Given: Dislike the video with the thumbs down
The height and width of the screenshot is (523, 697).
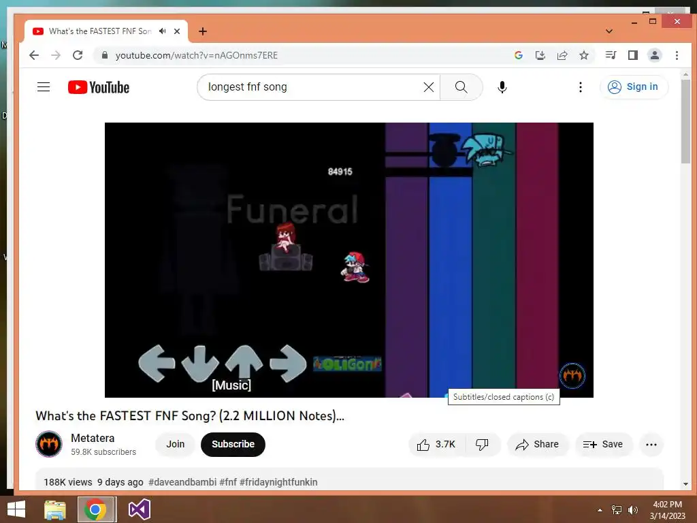Looking at the screenshot, I should click(x=482, y=444).
